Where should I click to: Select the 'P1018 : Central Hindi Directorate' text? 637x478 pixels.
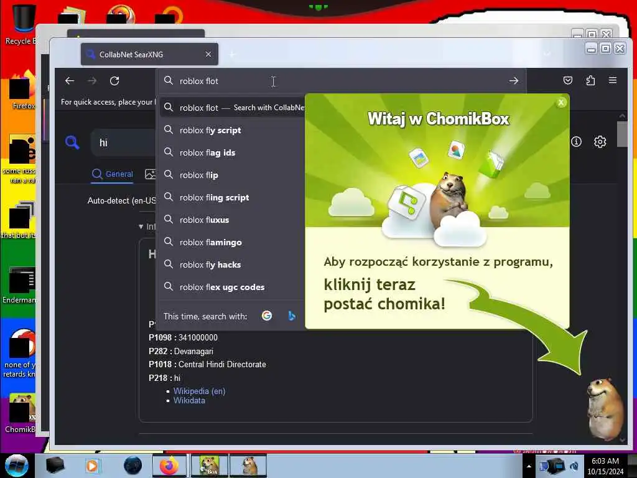tap(207, 364)
